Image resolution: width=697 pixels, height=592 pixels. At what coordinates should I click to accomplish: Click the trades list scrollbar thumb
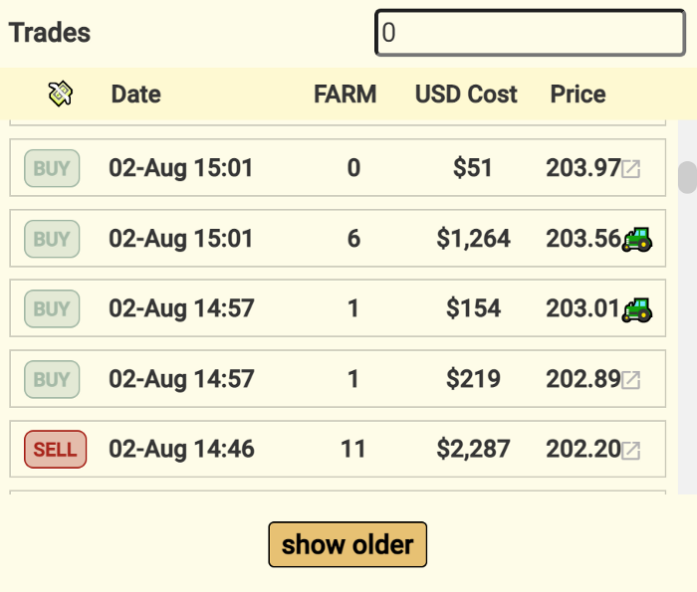[687, 178]
